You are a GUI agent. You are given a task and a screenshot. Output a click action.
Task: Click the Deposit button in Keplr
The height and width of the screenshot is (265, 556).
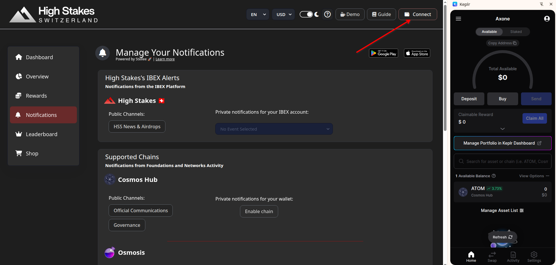coord(469,99)
